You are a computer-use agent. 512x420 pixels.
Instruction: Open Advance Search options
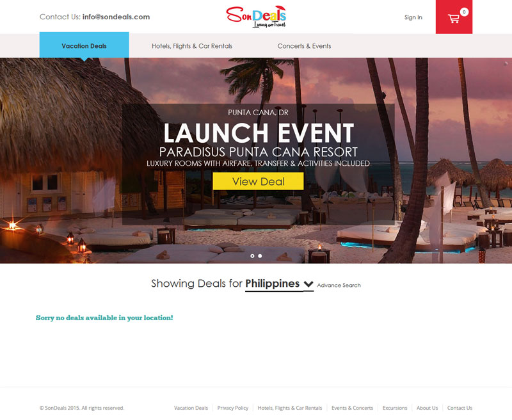[339, 285]
